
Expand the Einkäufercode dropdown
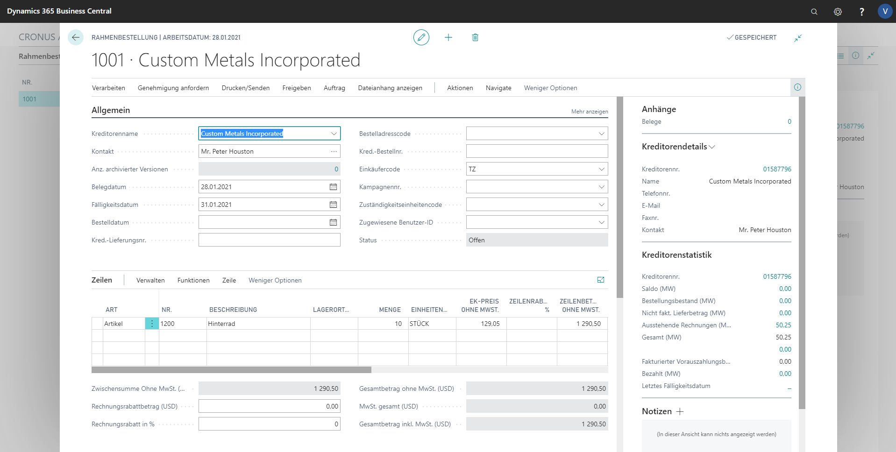(601, 169)
